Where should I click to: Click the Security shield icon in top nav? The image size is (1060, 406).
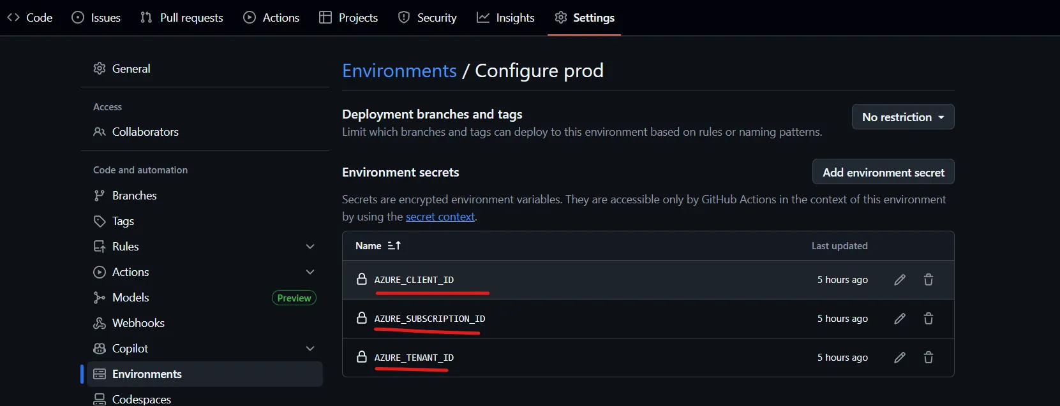tap(404, 17)
